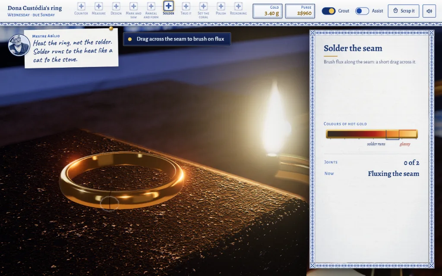Click the pinned note from Mestre Abílio

71,48
